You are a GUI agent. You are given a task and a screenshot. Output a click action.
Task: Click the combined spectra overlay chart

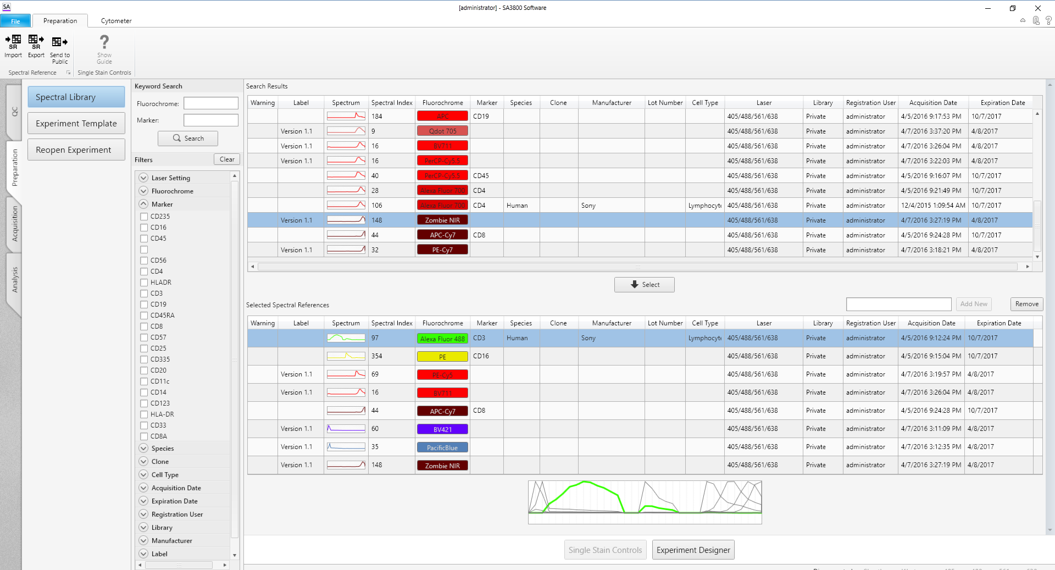click(x=645, y=502)
